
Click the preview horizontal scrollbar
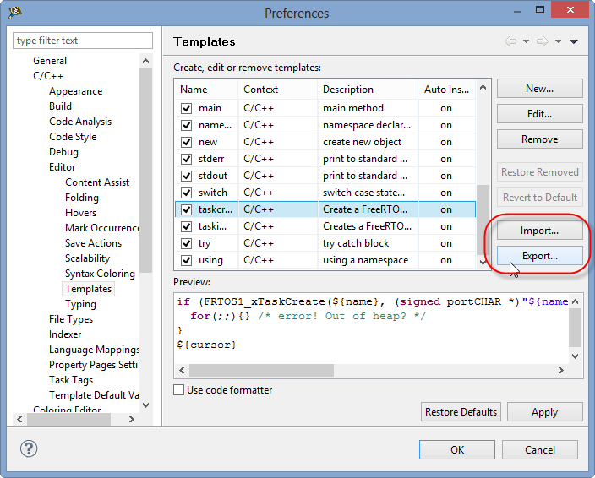tap(338, 370)
